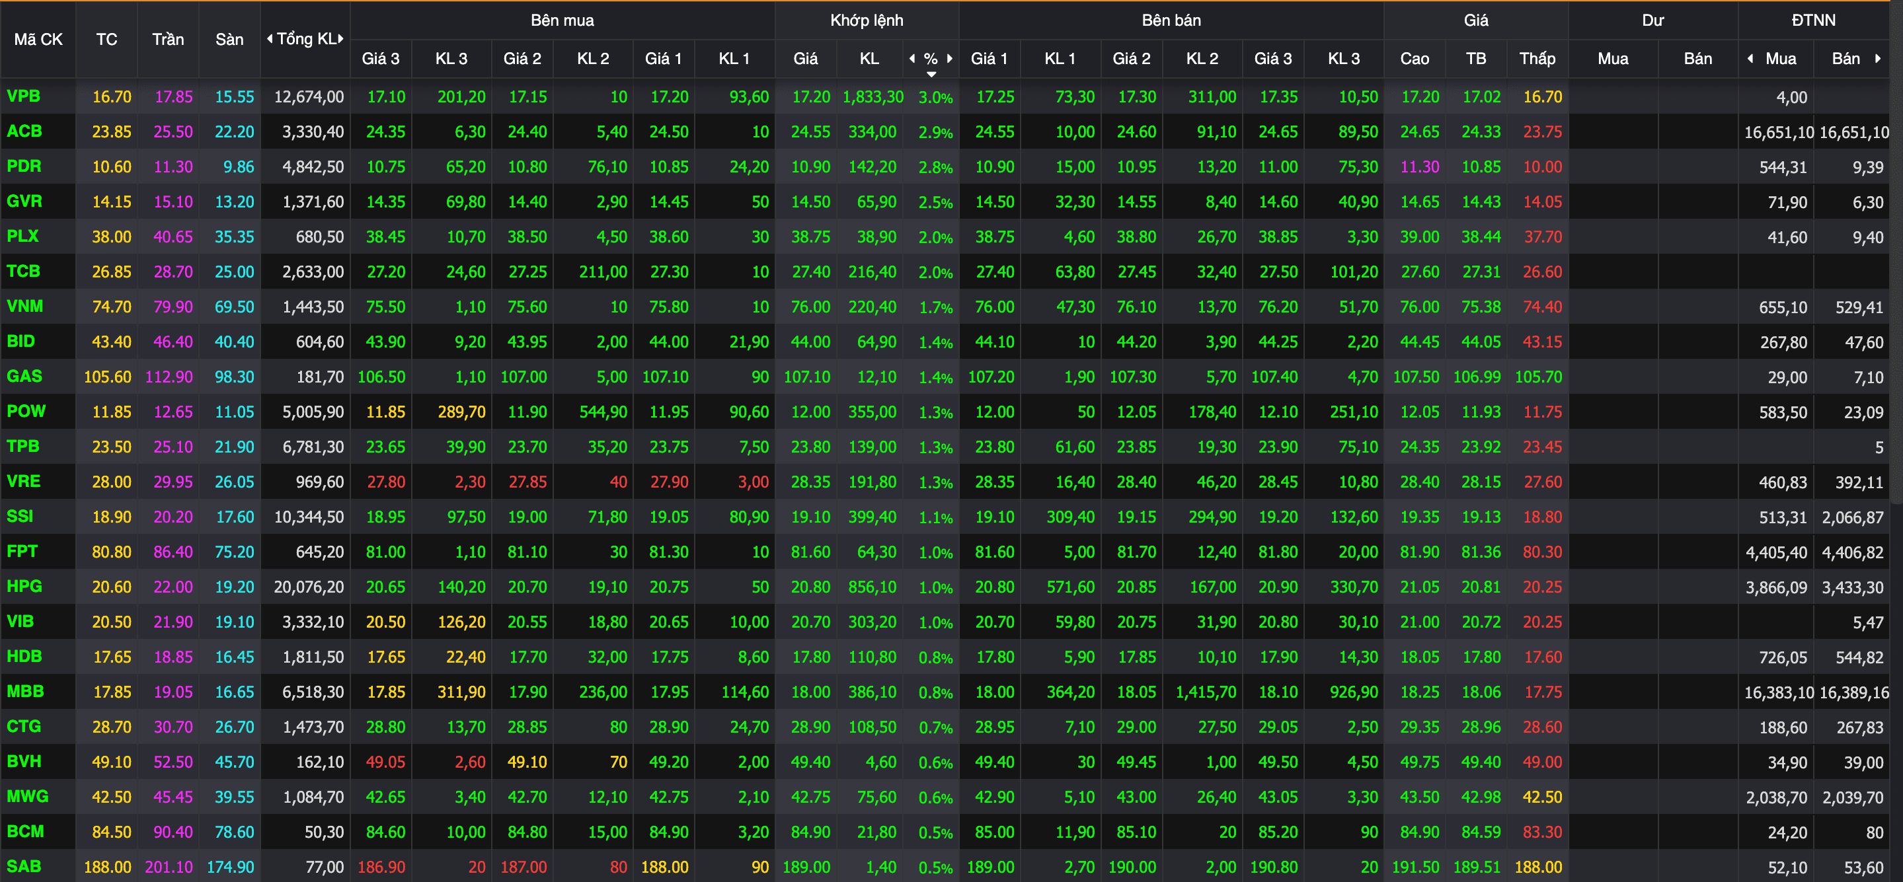Open PDR stock symbol
Image resolution: width=1903 pixels, height=882 pixels.
pyautogui.click(x=24, y=166)
